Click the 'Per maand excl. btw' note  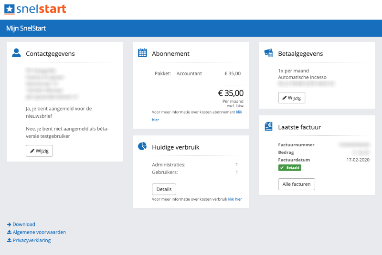(x=233, y=103)
